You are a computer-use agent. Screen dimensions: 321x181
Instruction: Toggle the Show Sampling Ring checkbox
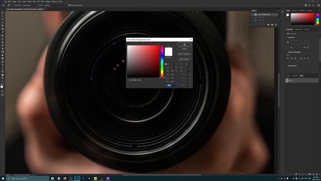click(69, 6)
